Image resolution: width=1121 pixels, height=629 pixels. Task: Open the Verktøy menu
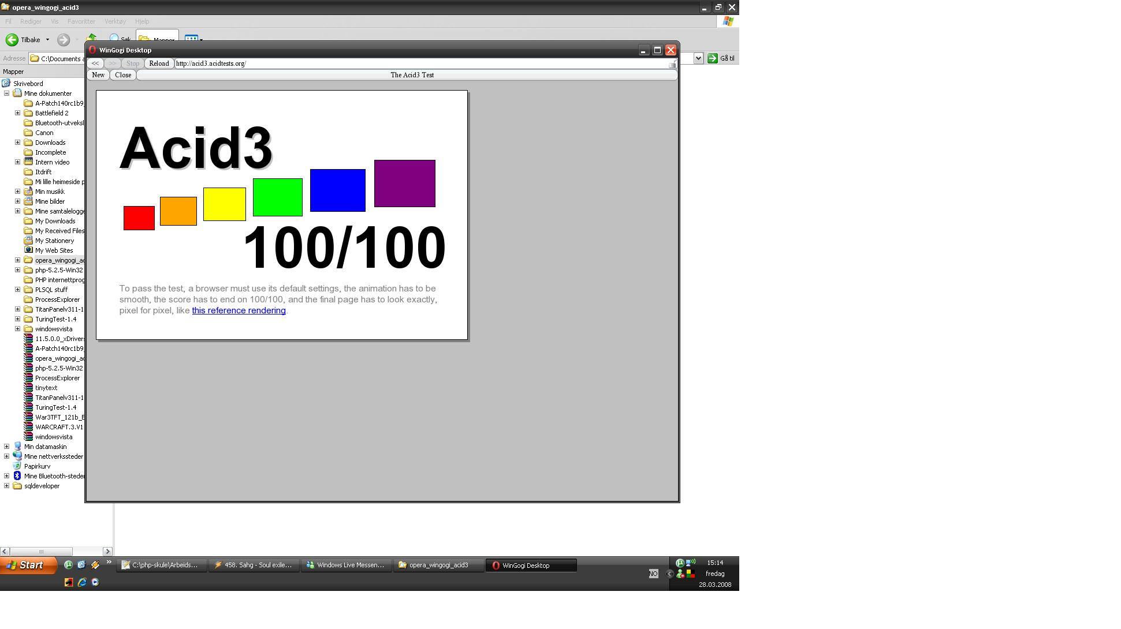[115, 21]
